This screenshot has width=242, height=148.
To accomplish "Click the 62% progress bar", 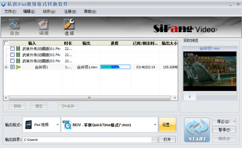I will 115,67.
